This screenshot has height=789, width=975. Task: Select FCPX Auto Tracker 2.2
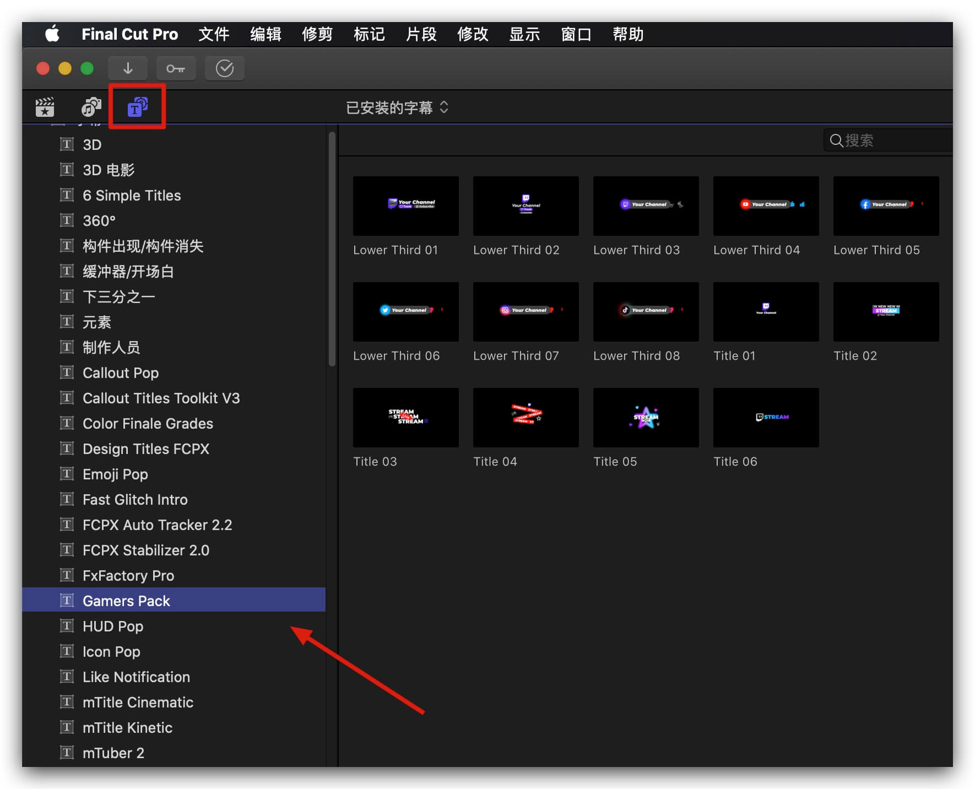point(174,525)
